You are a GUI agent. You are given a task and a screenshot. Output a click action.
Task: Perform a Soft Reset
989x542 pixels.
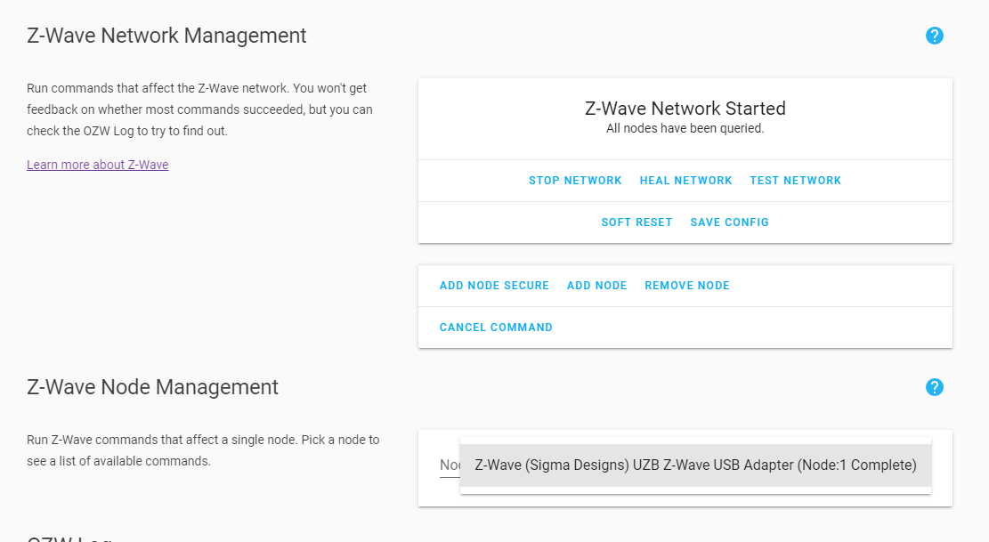tap(636, 222)
